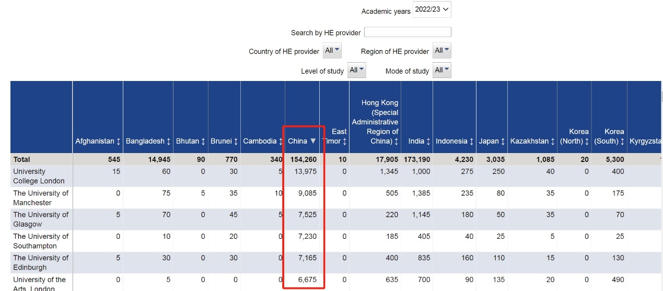Click Southampton China value 7,230
This screenshot has height=291, width=663.
[307, 236]
